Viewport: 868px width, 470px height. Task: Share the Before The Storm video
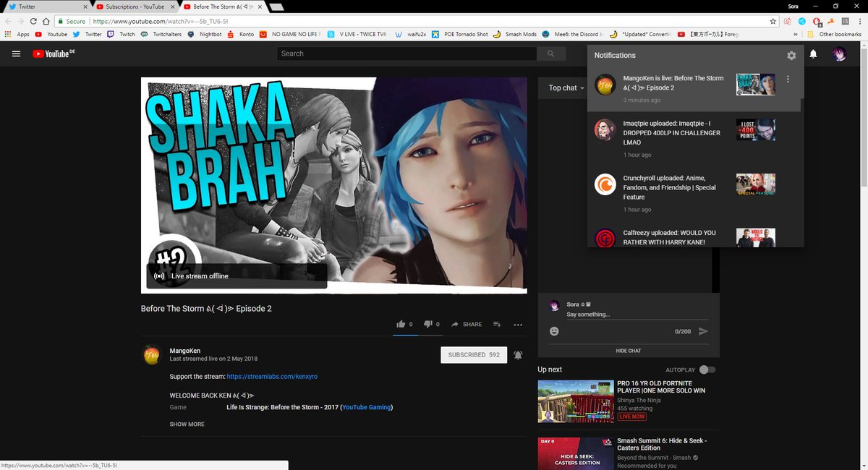(x=467, y=325)
